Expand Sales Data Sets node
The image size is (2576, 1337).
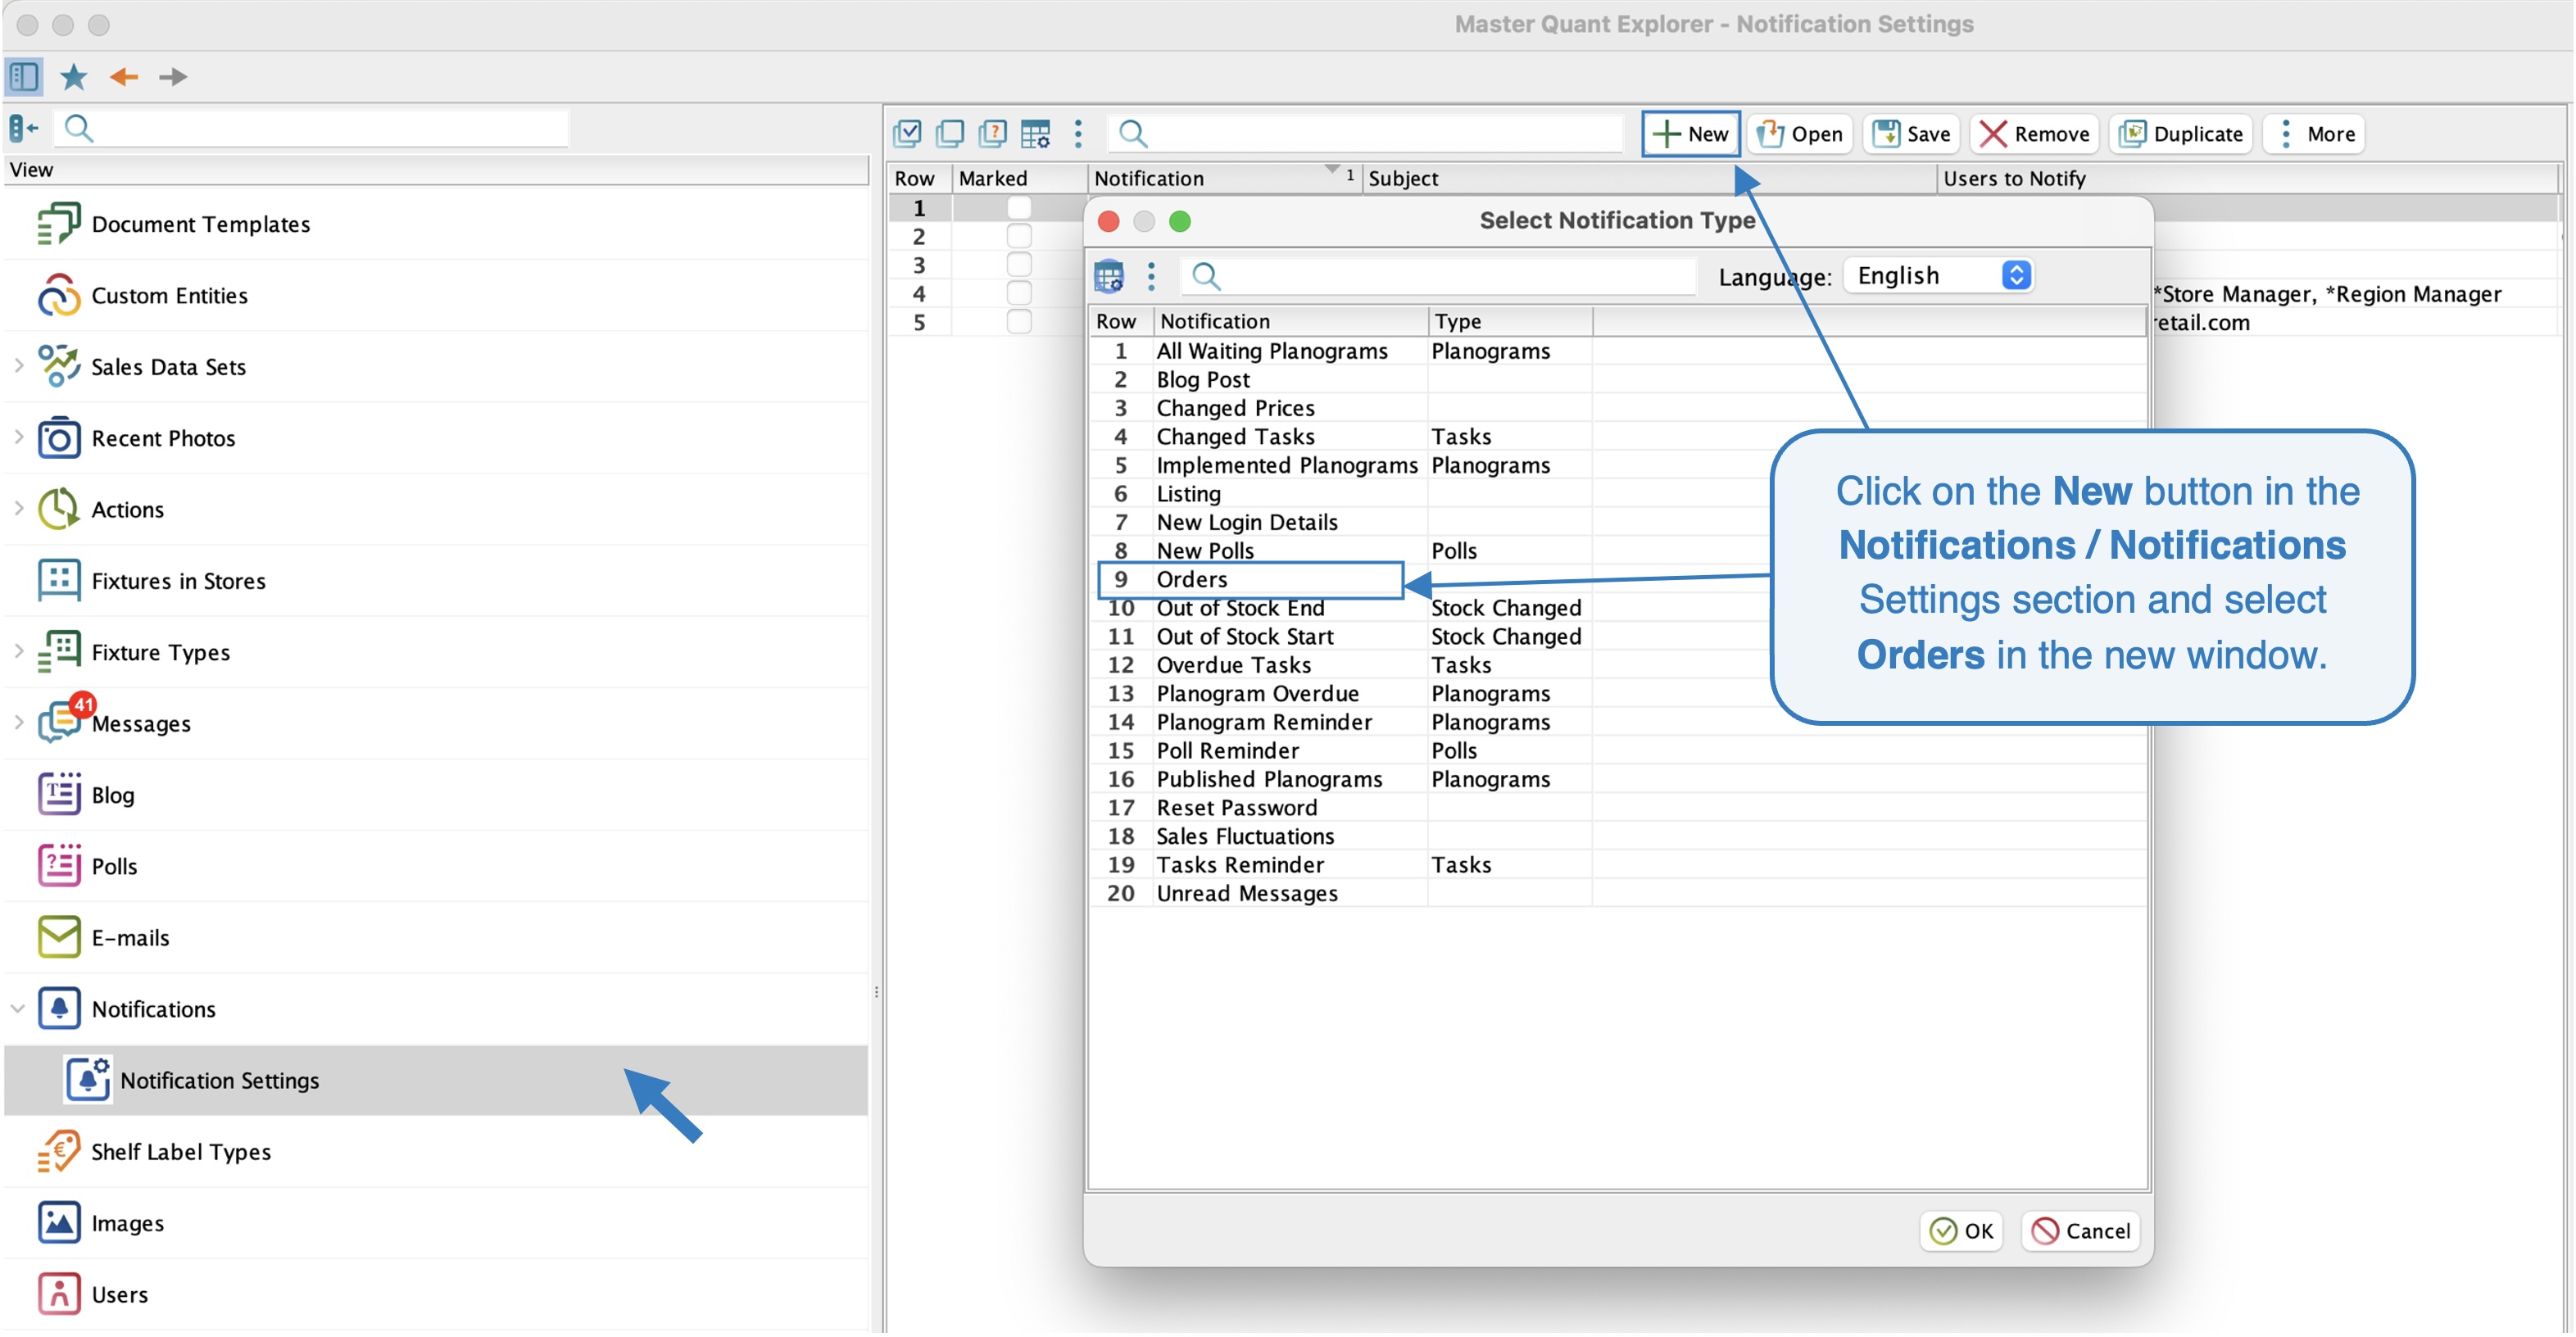pyautogui.click(x=18, y=366)
